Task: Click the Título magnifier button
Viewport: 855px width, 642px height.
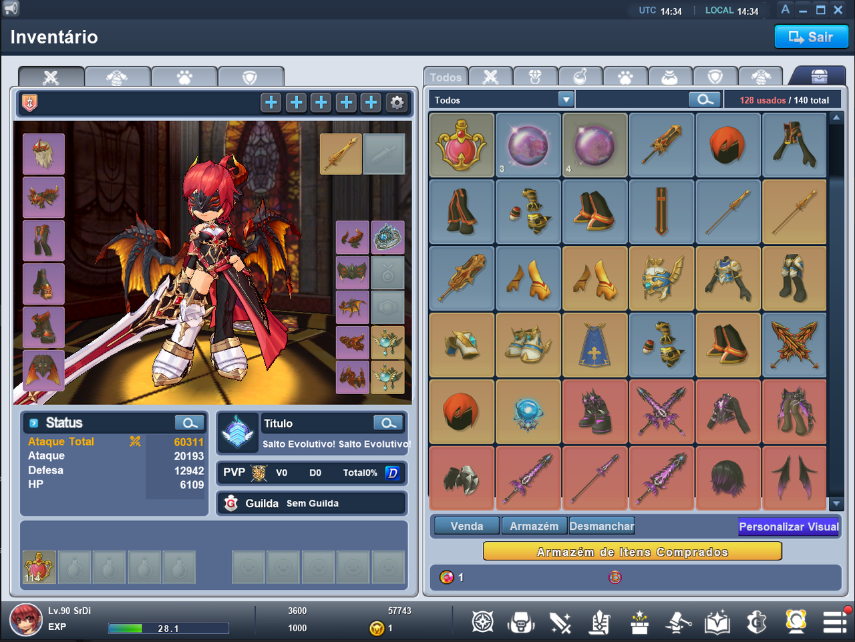Action: pyautogui.click(x=388, y=423)
